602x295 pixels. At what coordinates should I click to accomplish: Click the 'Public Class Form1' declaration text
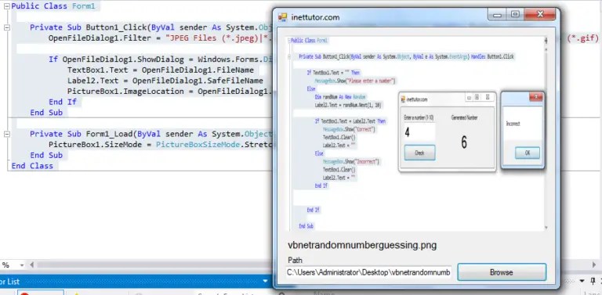[53, 6]
